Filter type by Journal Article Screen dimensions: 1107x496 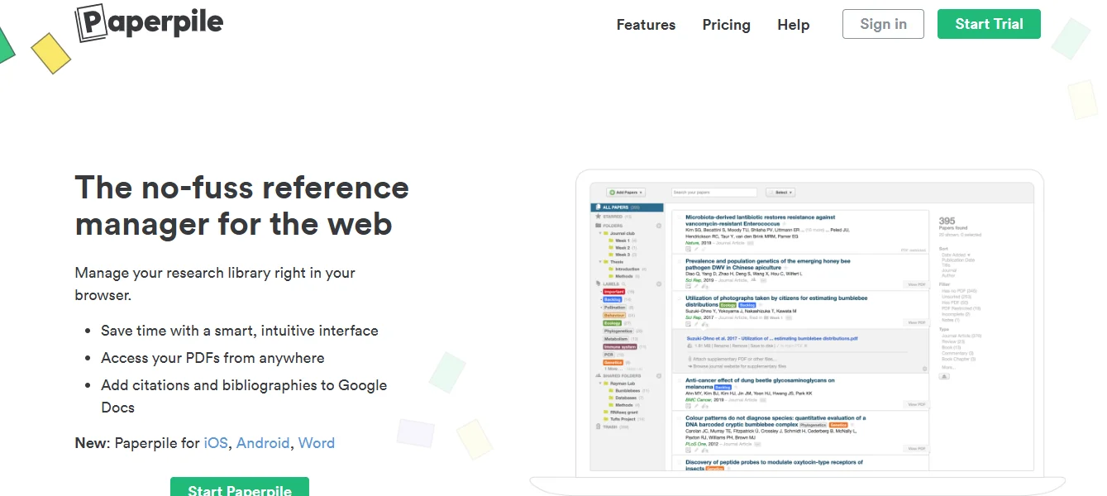click(x=961, y=336)
